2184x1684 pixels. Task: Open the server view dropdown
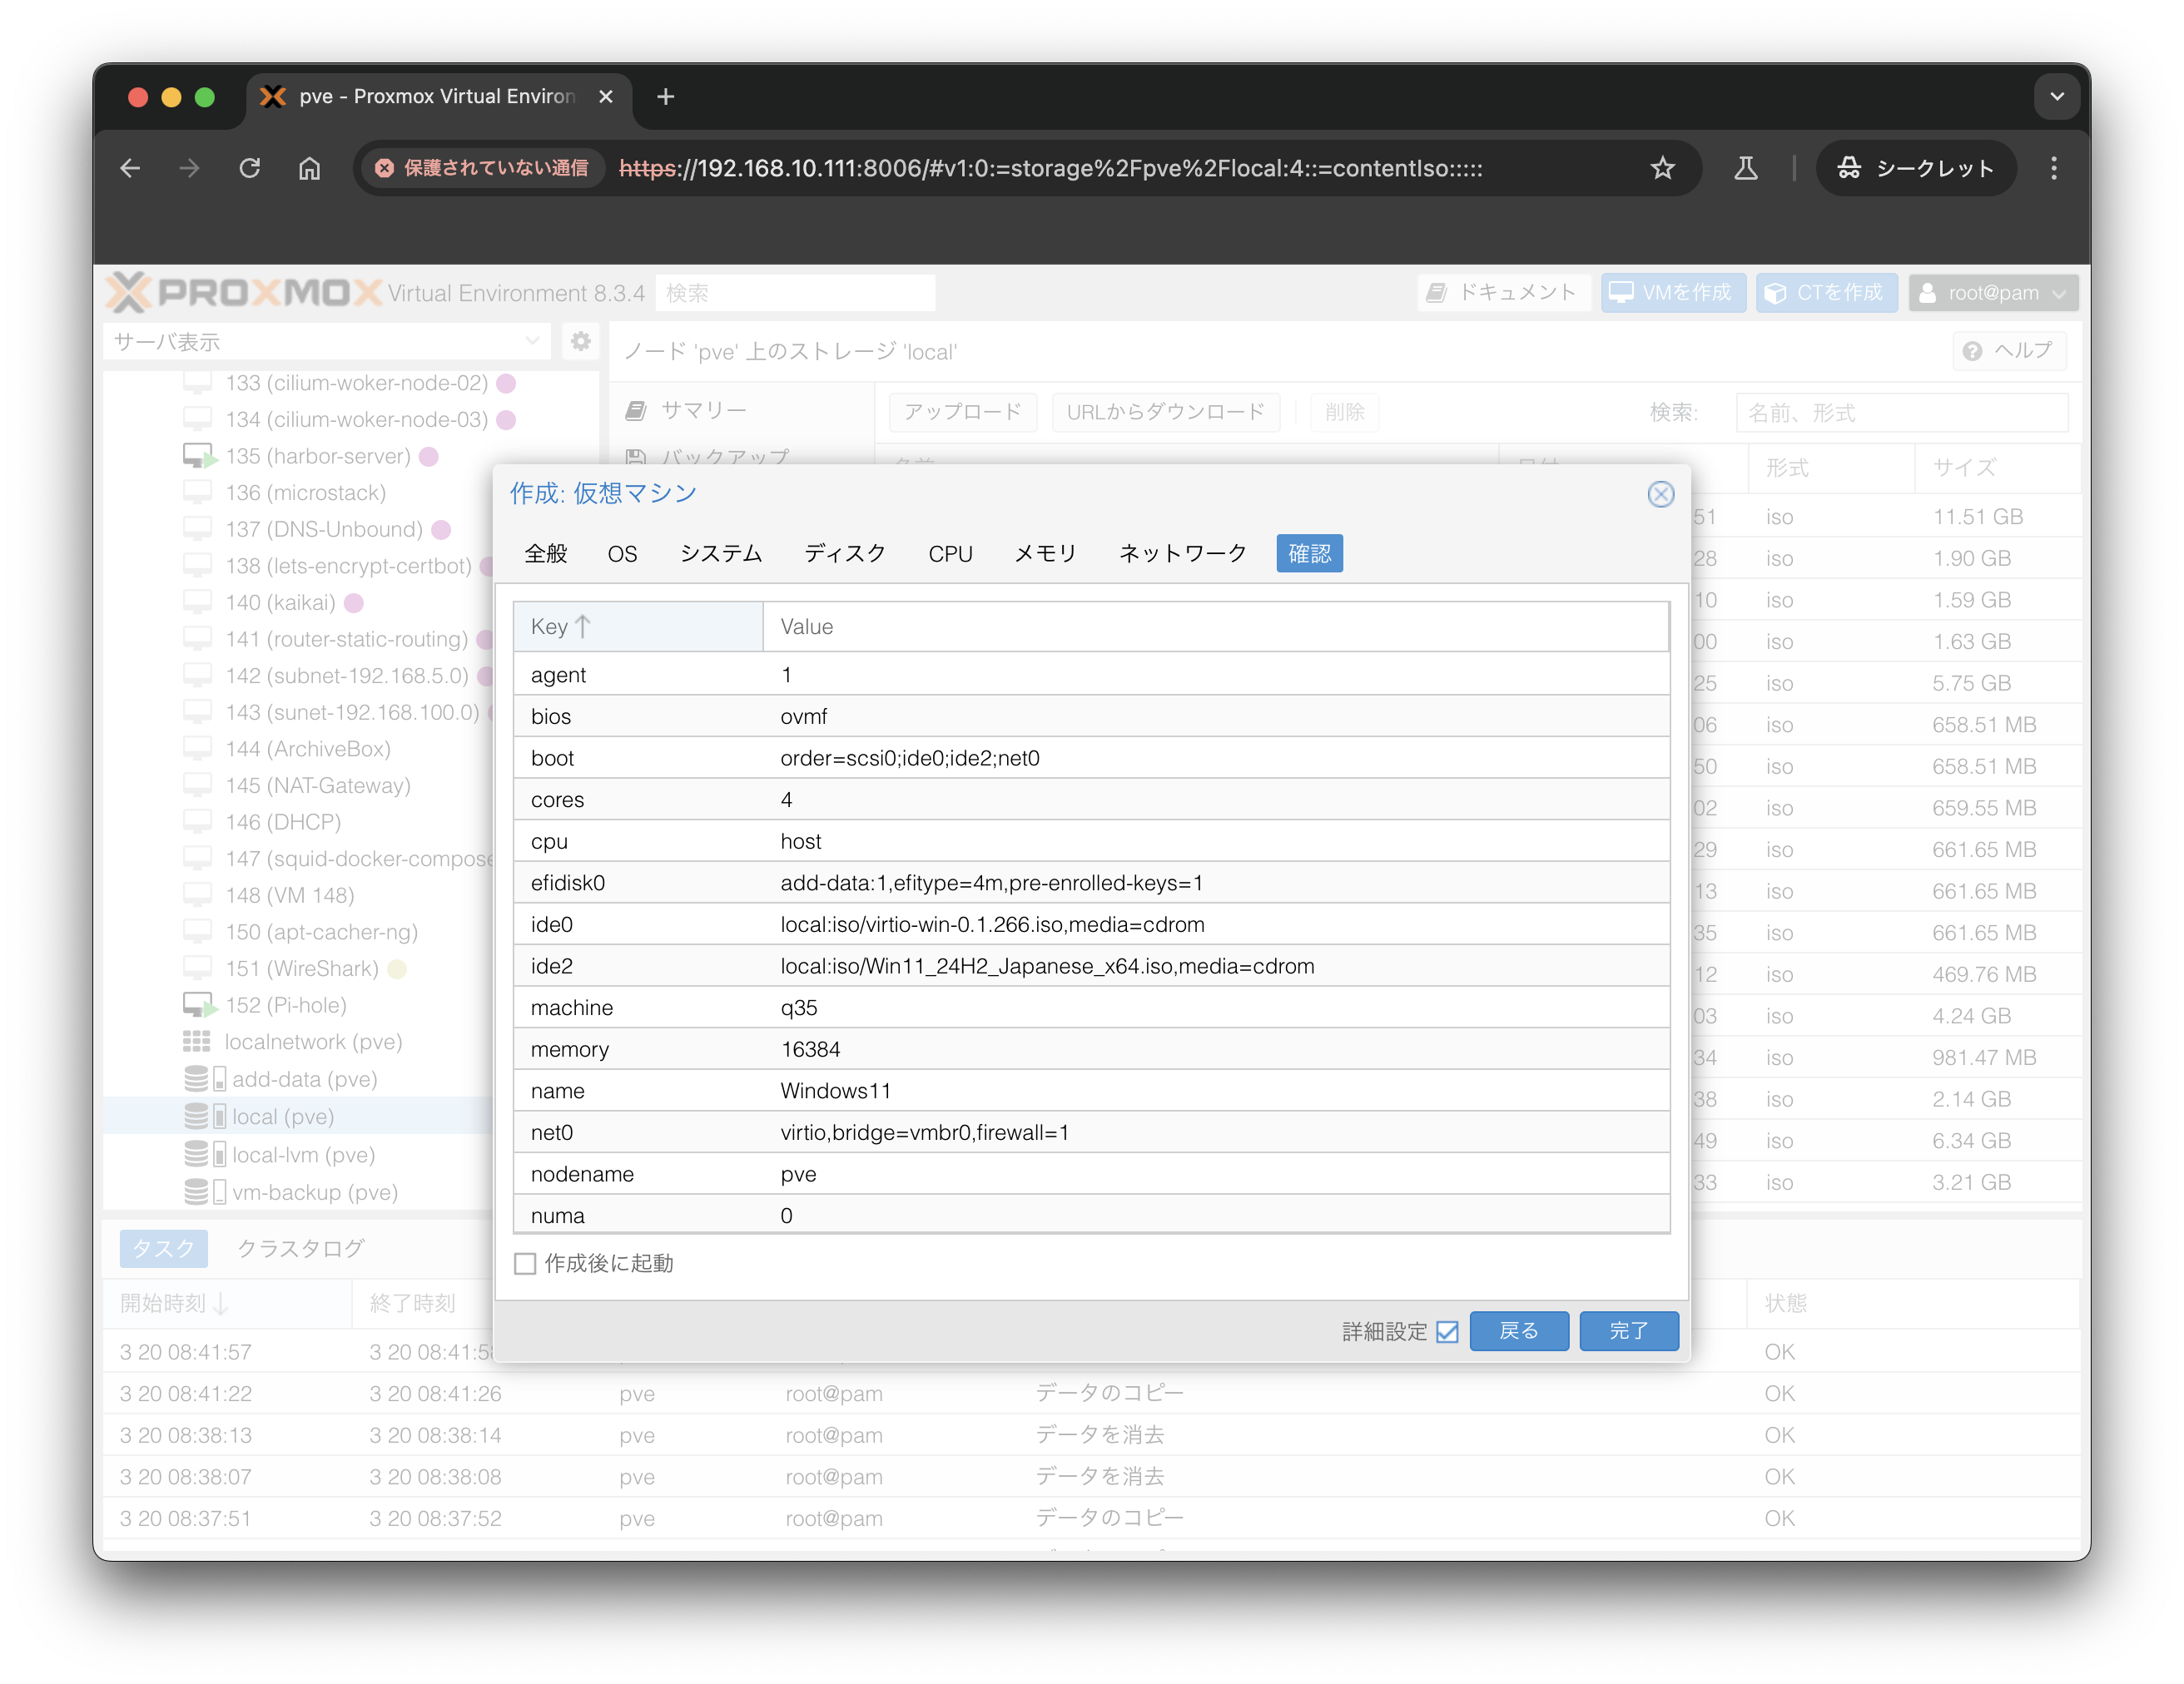tap(532, 342)
